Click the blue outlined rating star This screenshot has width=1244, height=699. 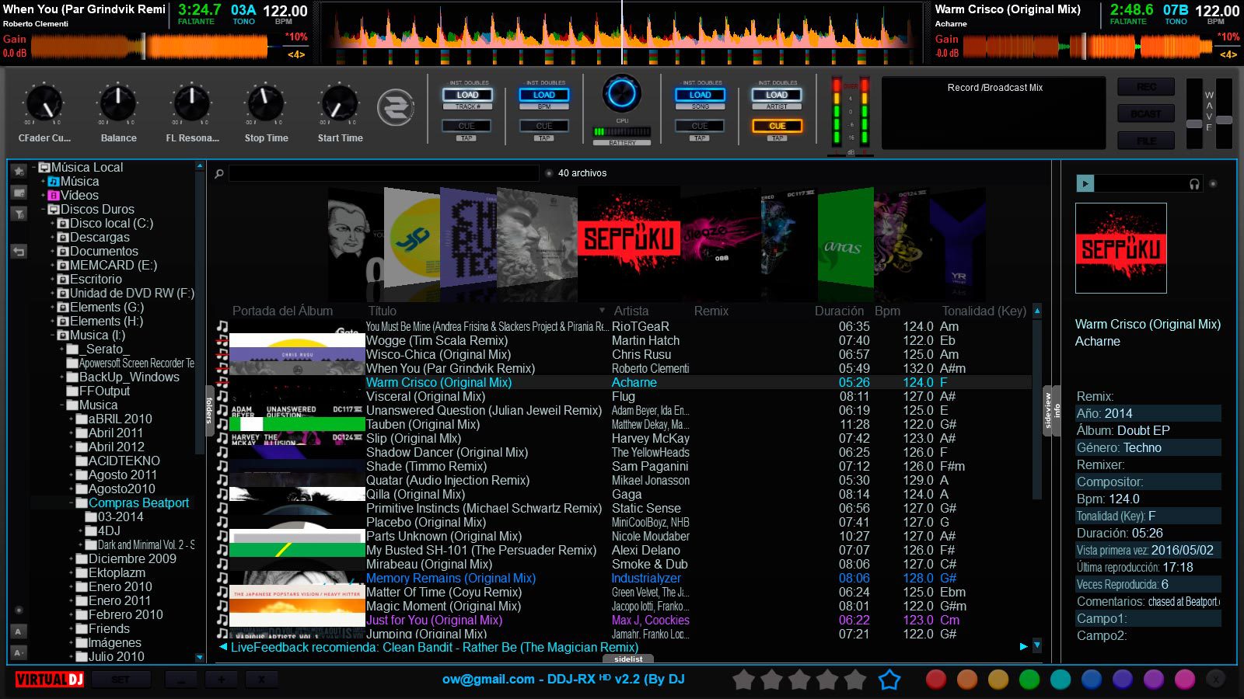(889, 680)
